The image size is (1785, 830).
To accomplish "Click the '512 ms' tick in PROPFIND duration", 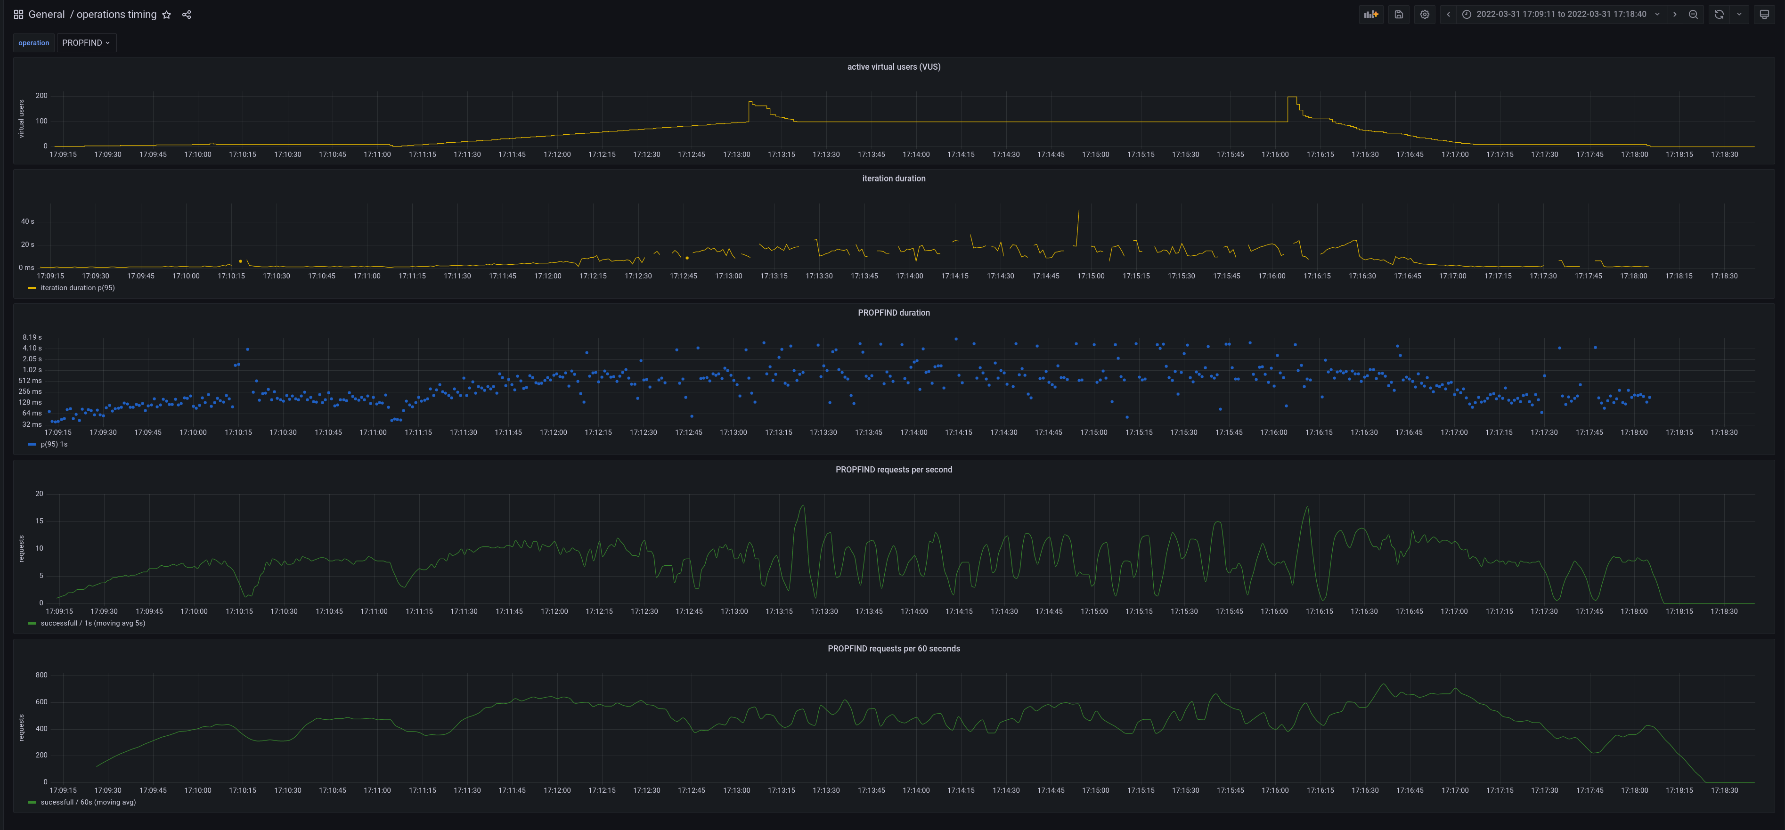I will pyautogui.click(x=30, y=381).
